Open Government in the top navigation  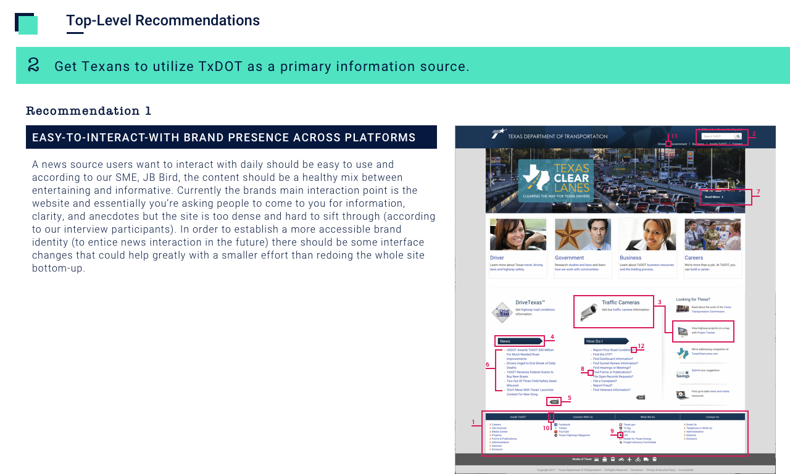[679, 144]
